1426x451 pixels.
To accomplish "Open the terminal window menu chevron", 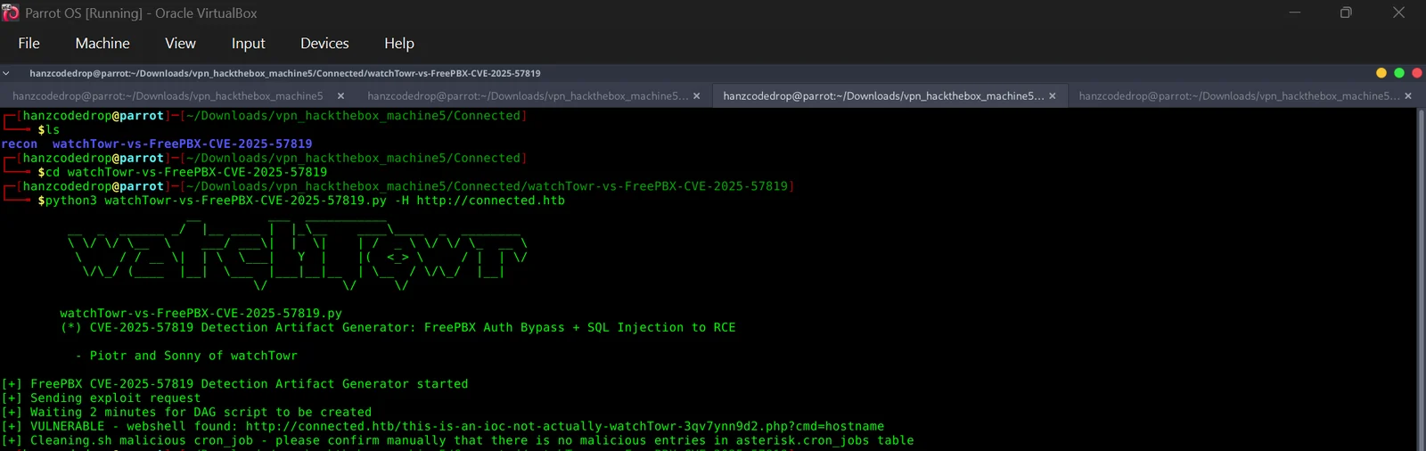I will pyautogui.click(x=6, y=73).
